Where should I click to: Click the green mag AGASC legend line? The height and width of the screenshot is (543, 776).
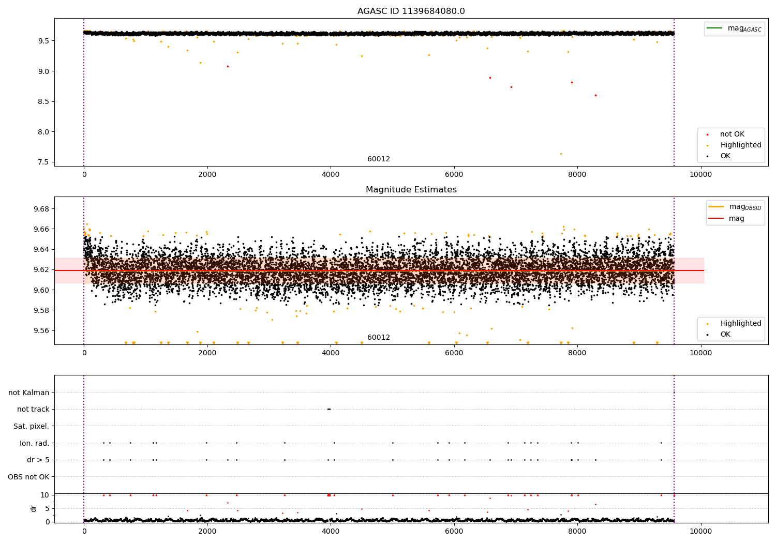pos(714,28)
